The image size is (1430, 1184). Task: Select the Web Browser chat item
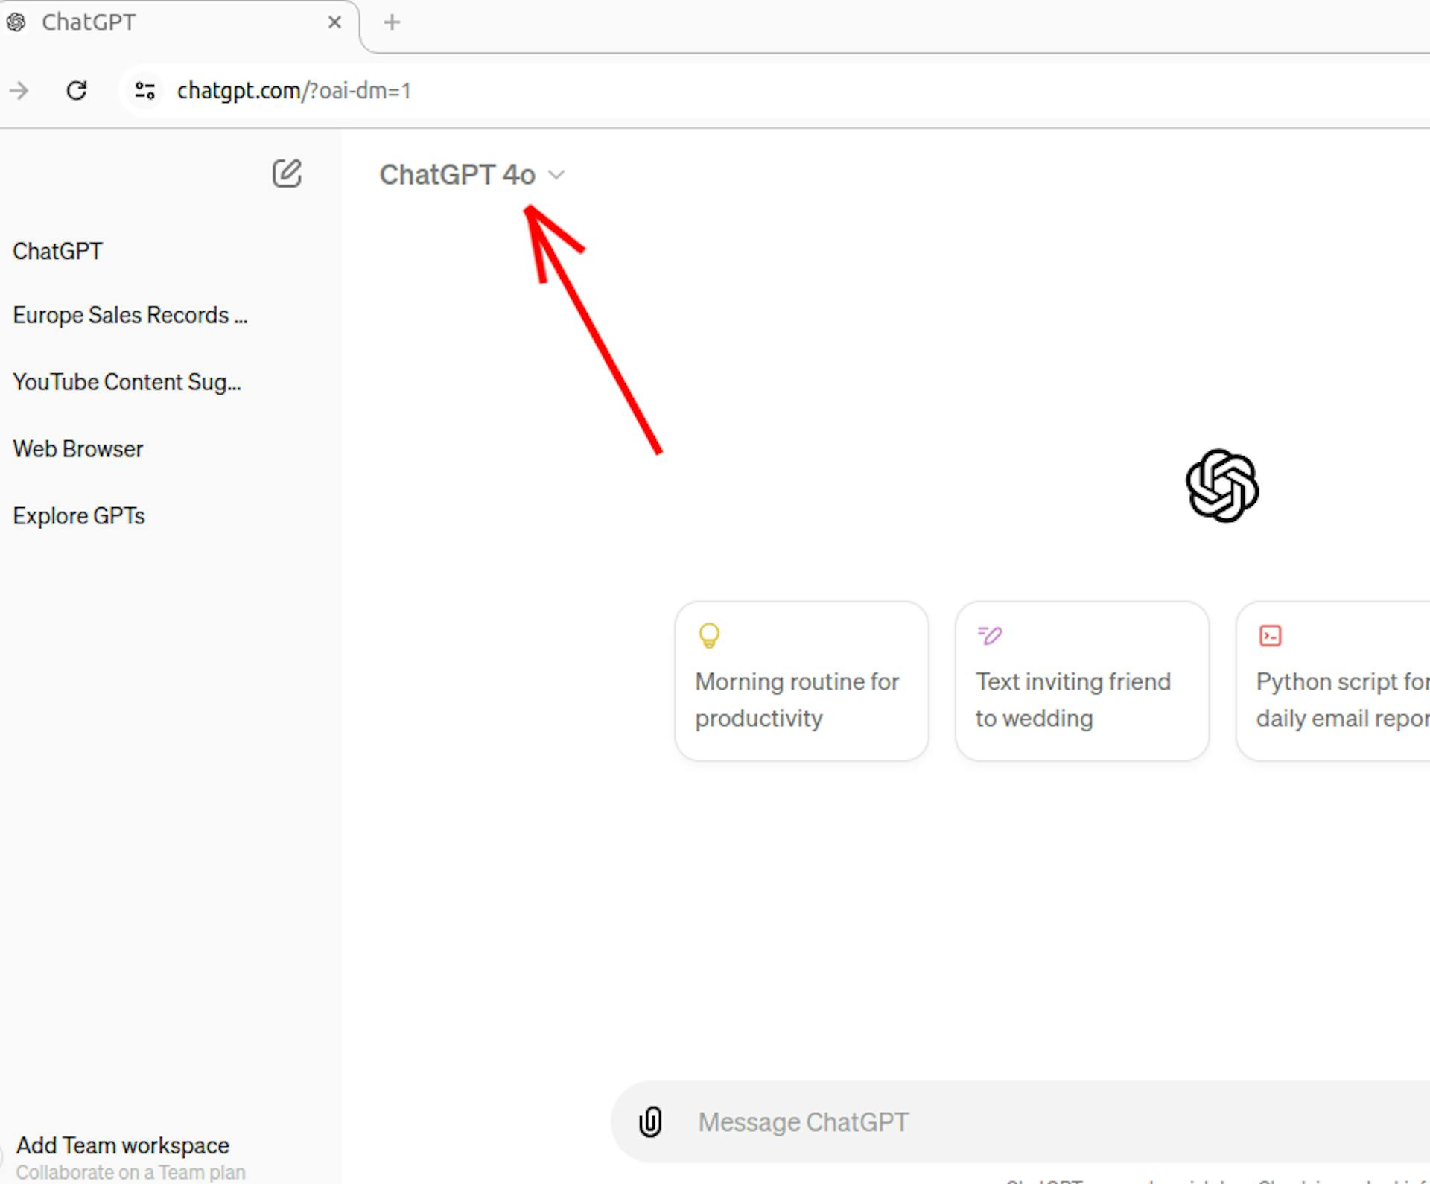click(x=78, y=449)
